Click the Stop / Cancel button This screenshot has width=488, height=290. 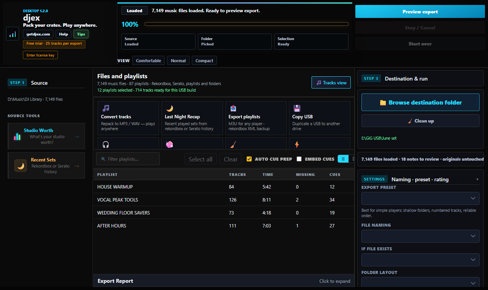[x=420, y=28]
